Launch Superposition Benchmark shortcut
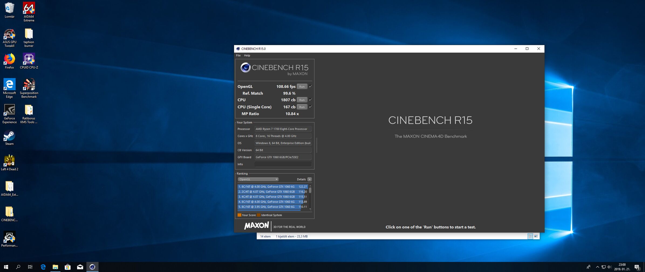 pos(29,88)
